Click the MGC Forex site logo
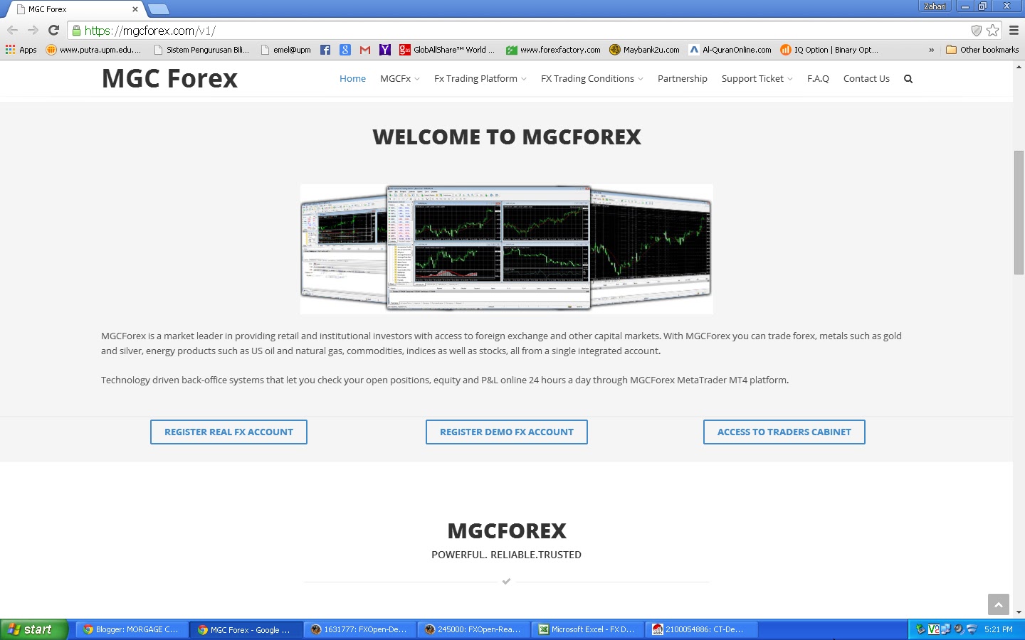 pos(169,78)
